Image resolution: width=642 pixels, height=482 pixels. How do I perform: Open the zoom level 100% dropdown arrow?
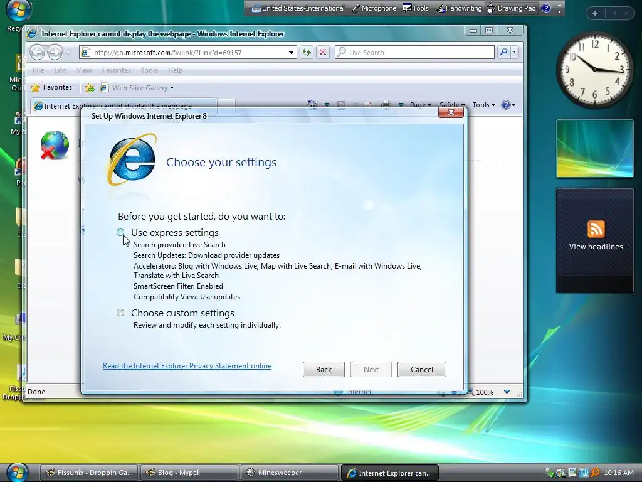click(507, 392)
